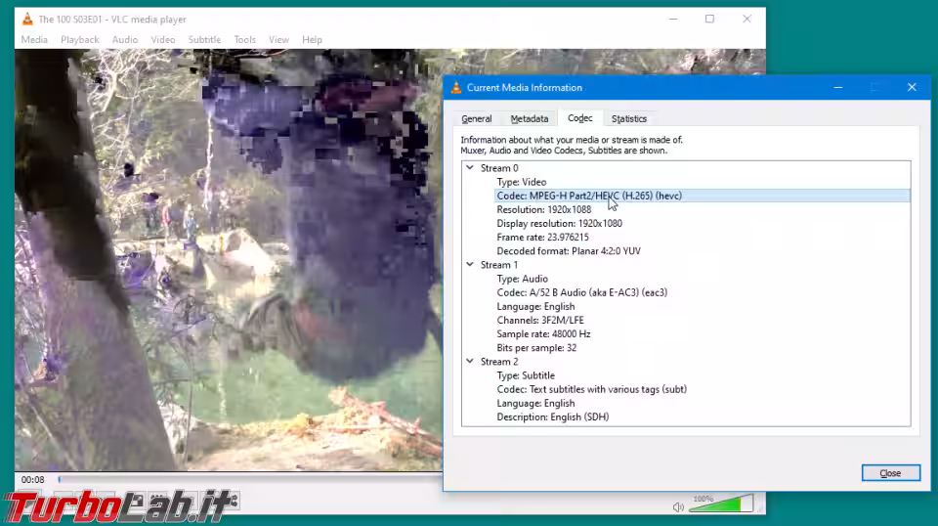This screenshot has width=938, height=526.
Task: Select the 'Codec: A/52 B Audio' row
Action: tap(582, 292)
